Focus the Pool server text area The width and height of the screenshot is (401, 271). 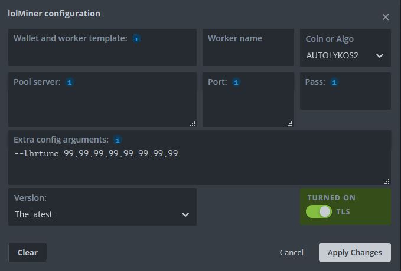pyautogui.click(x=103, y=100)
